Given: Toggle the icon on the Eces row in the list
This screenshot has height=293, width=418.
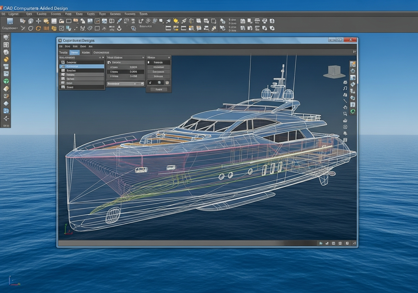Looking at the screenshot, I should click(63, 87).
